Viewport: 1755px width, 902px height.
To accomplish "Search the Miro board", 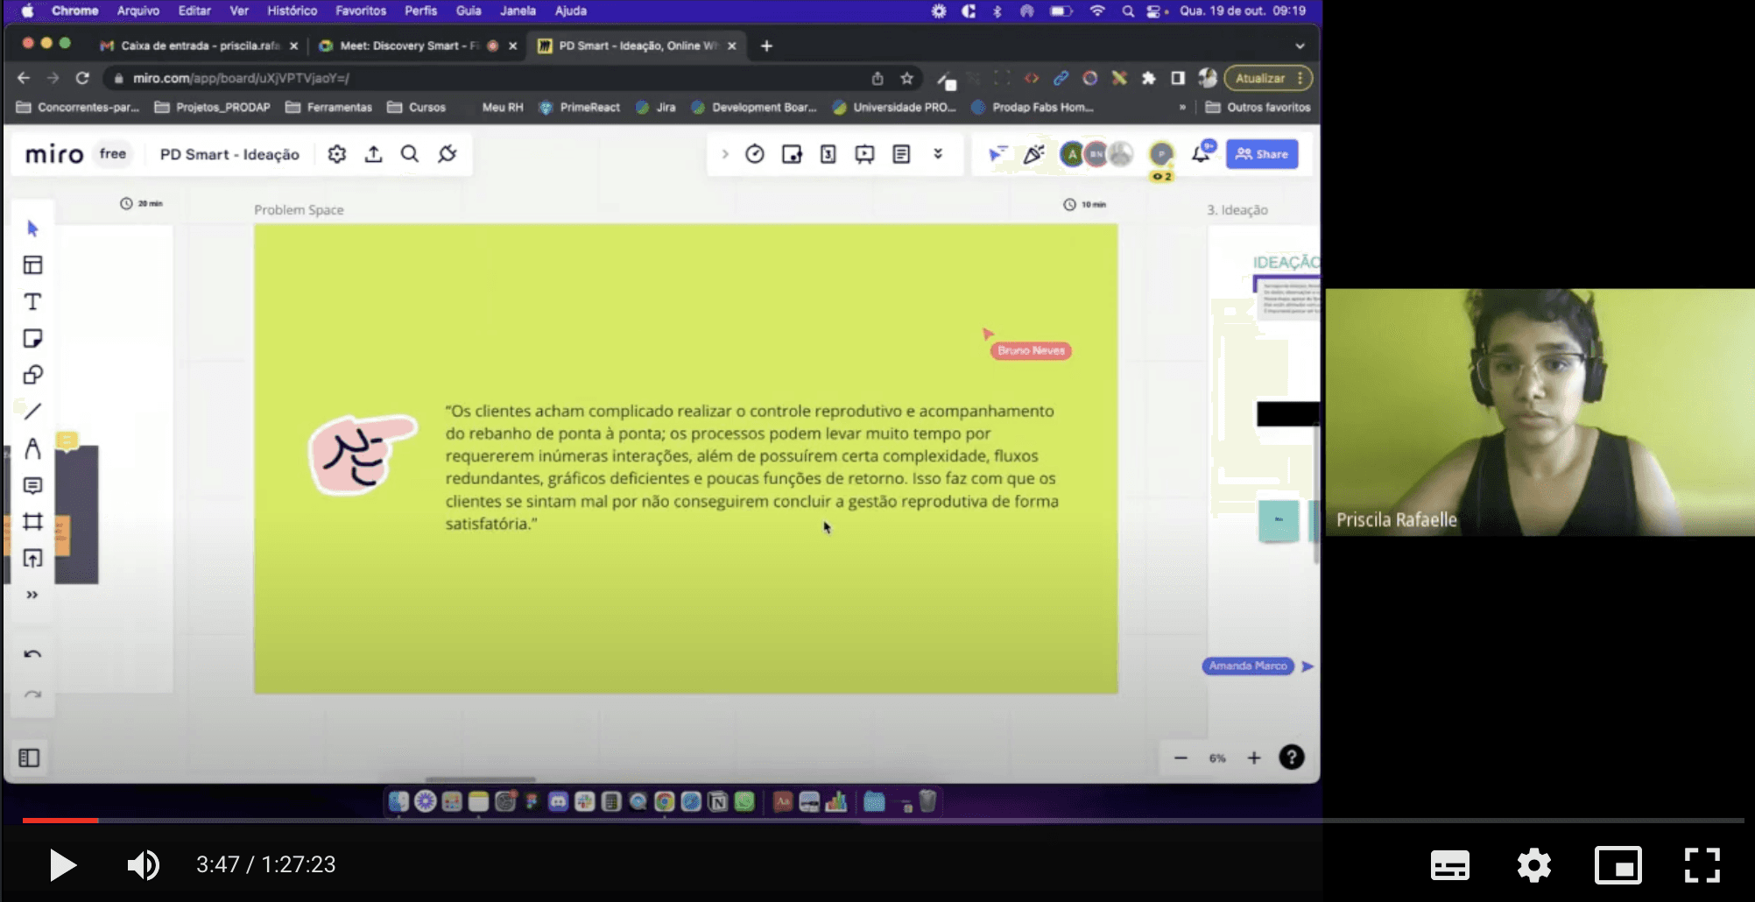I will click(410, 154).
